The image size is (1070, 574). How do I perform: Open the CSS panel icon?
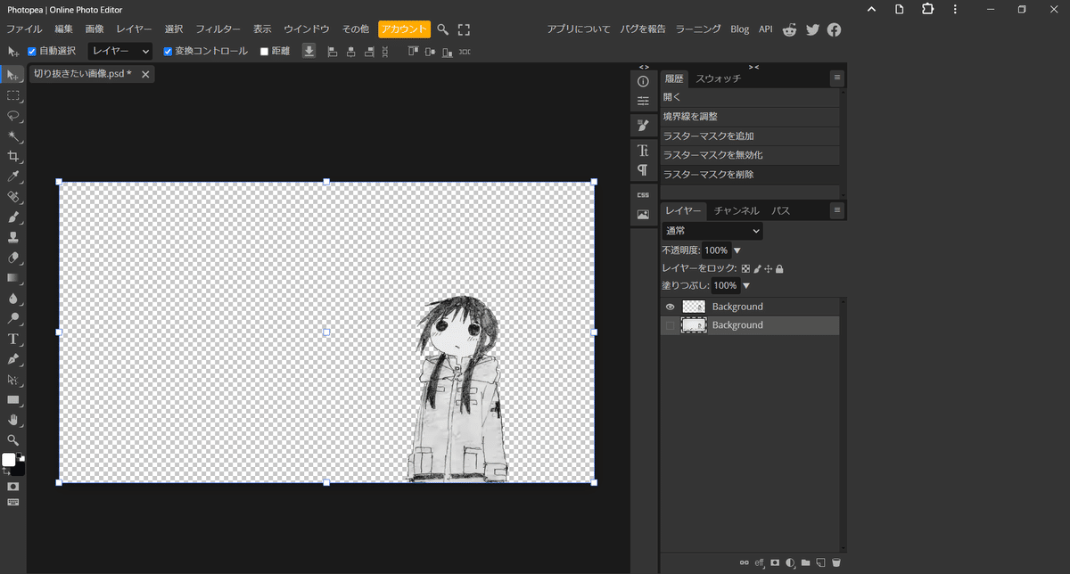point(643,194)
